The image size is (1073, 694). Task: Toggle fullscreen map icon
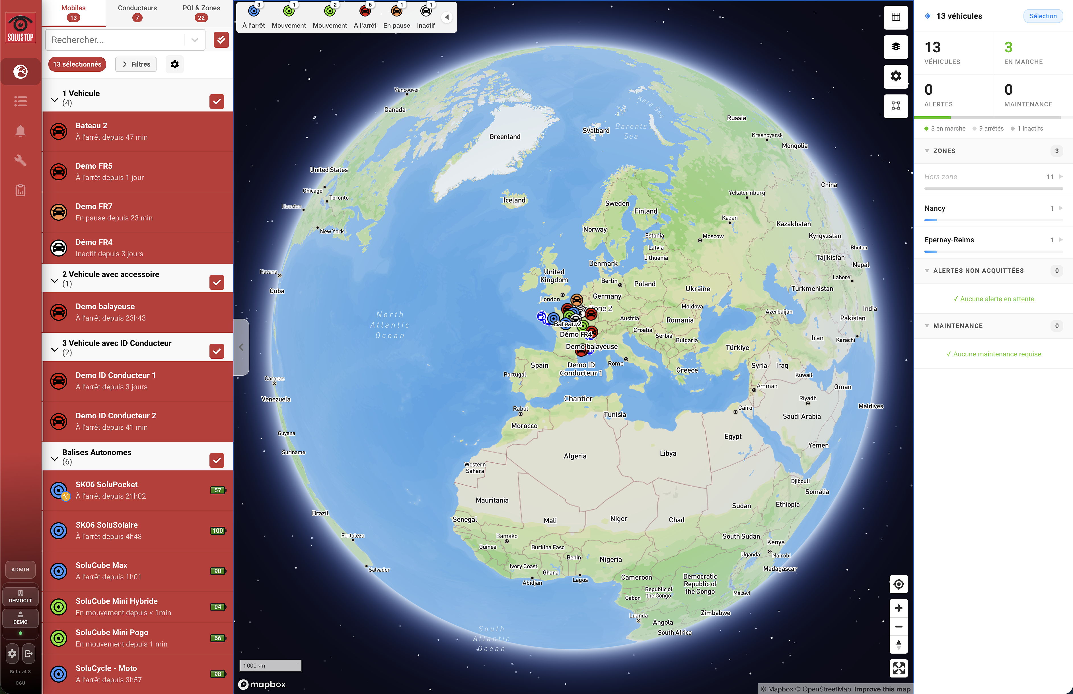[899, 668]
